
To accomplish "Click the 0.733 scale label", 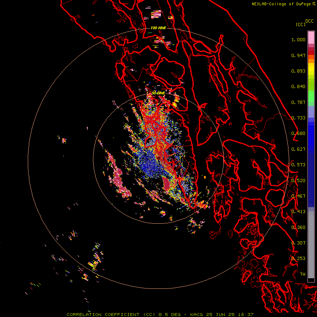I will coord(298,118).
